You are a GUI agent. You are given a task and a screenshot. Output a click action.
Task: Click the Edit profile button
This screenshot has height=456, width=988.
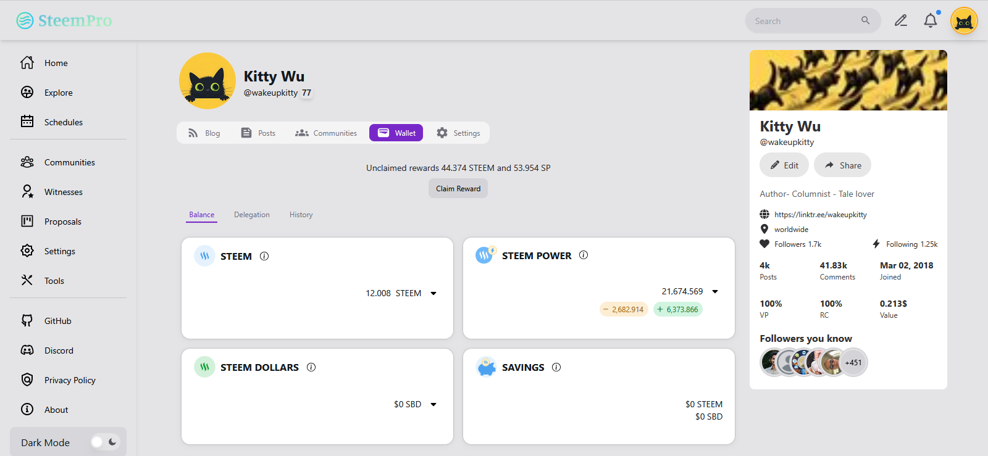pos(784,165)
